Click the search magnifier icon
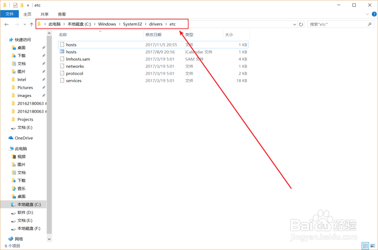The image size is (378, 250). 370,24
